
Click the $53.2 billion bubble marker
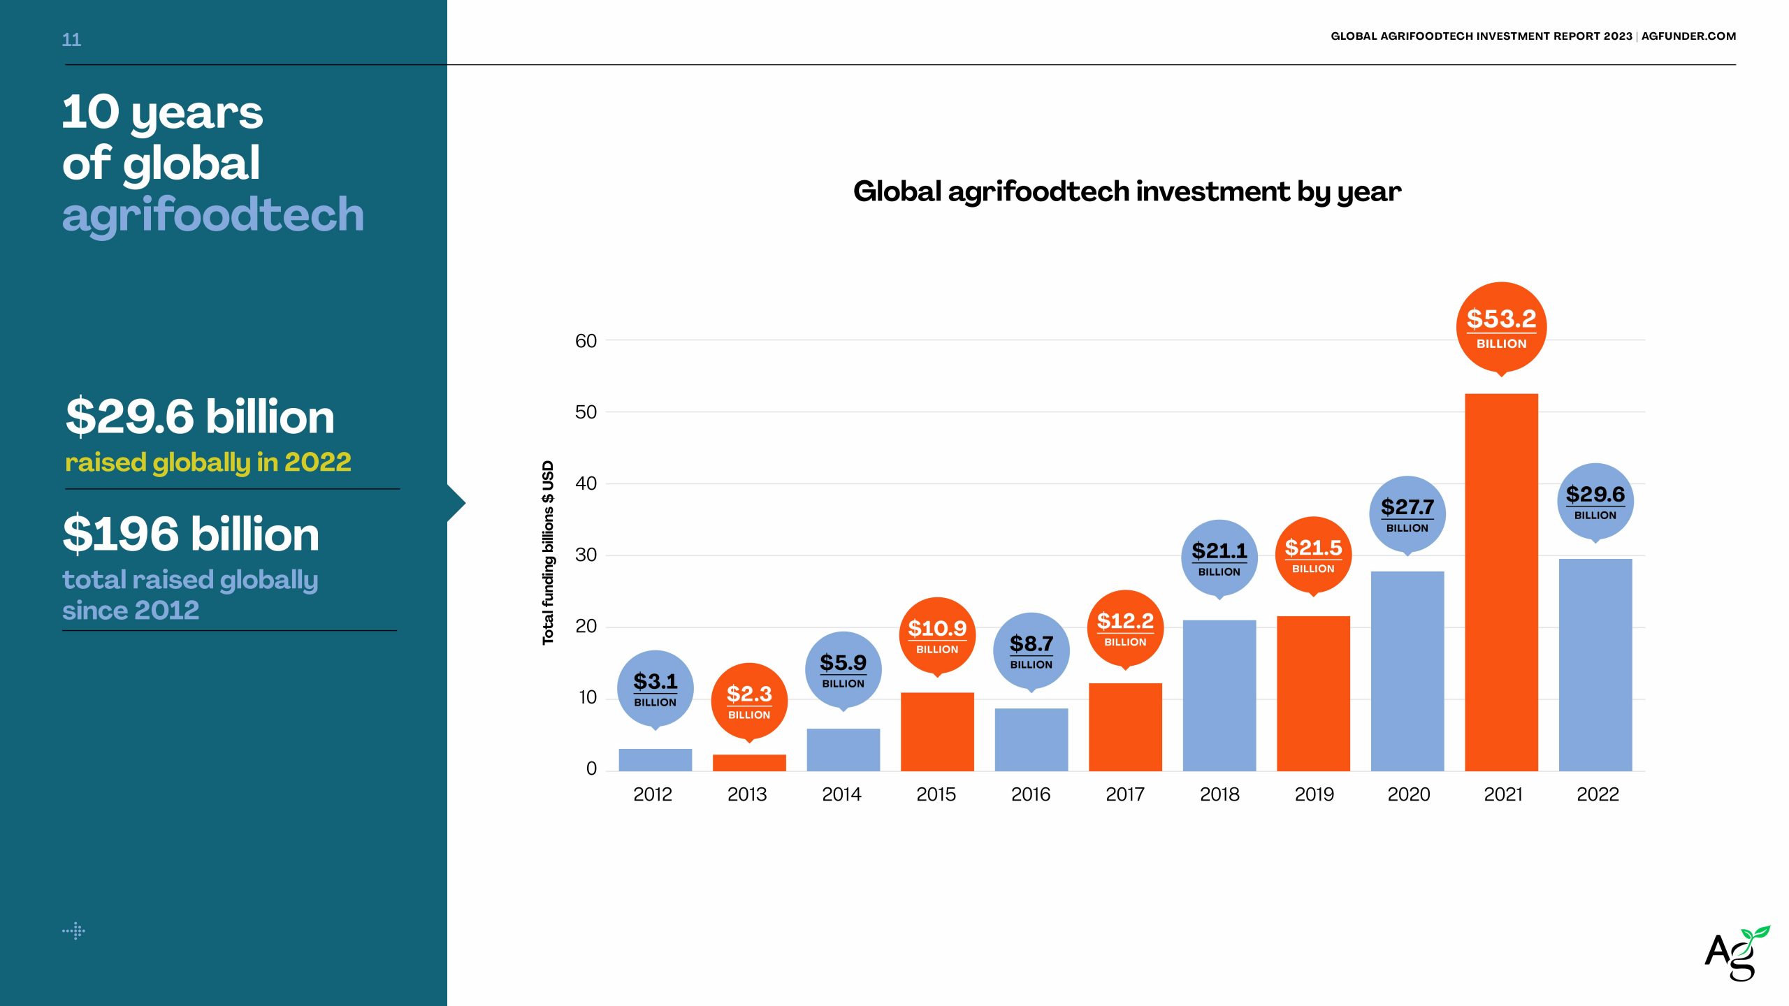click(1501, 328)
